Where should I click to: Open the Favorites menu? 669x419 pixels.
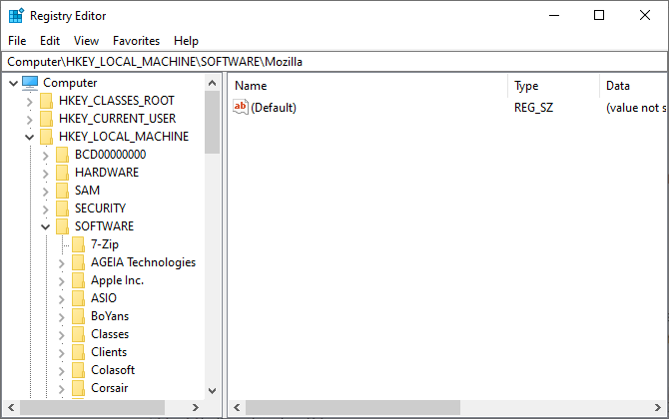pos(136,41)
